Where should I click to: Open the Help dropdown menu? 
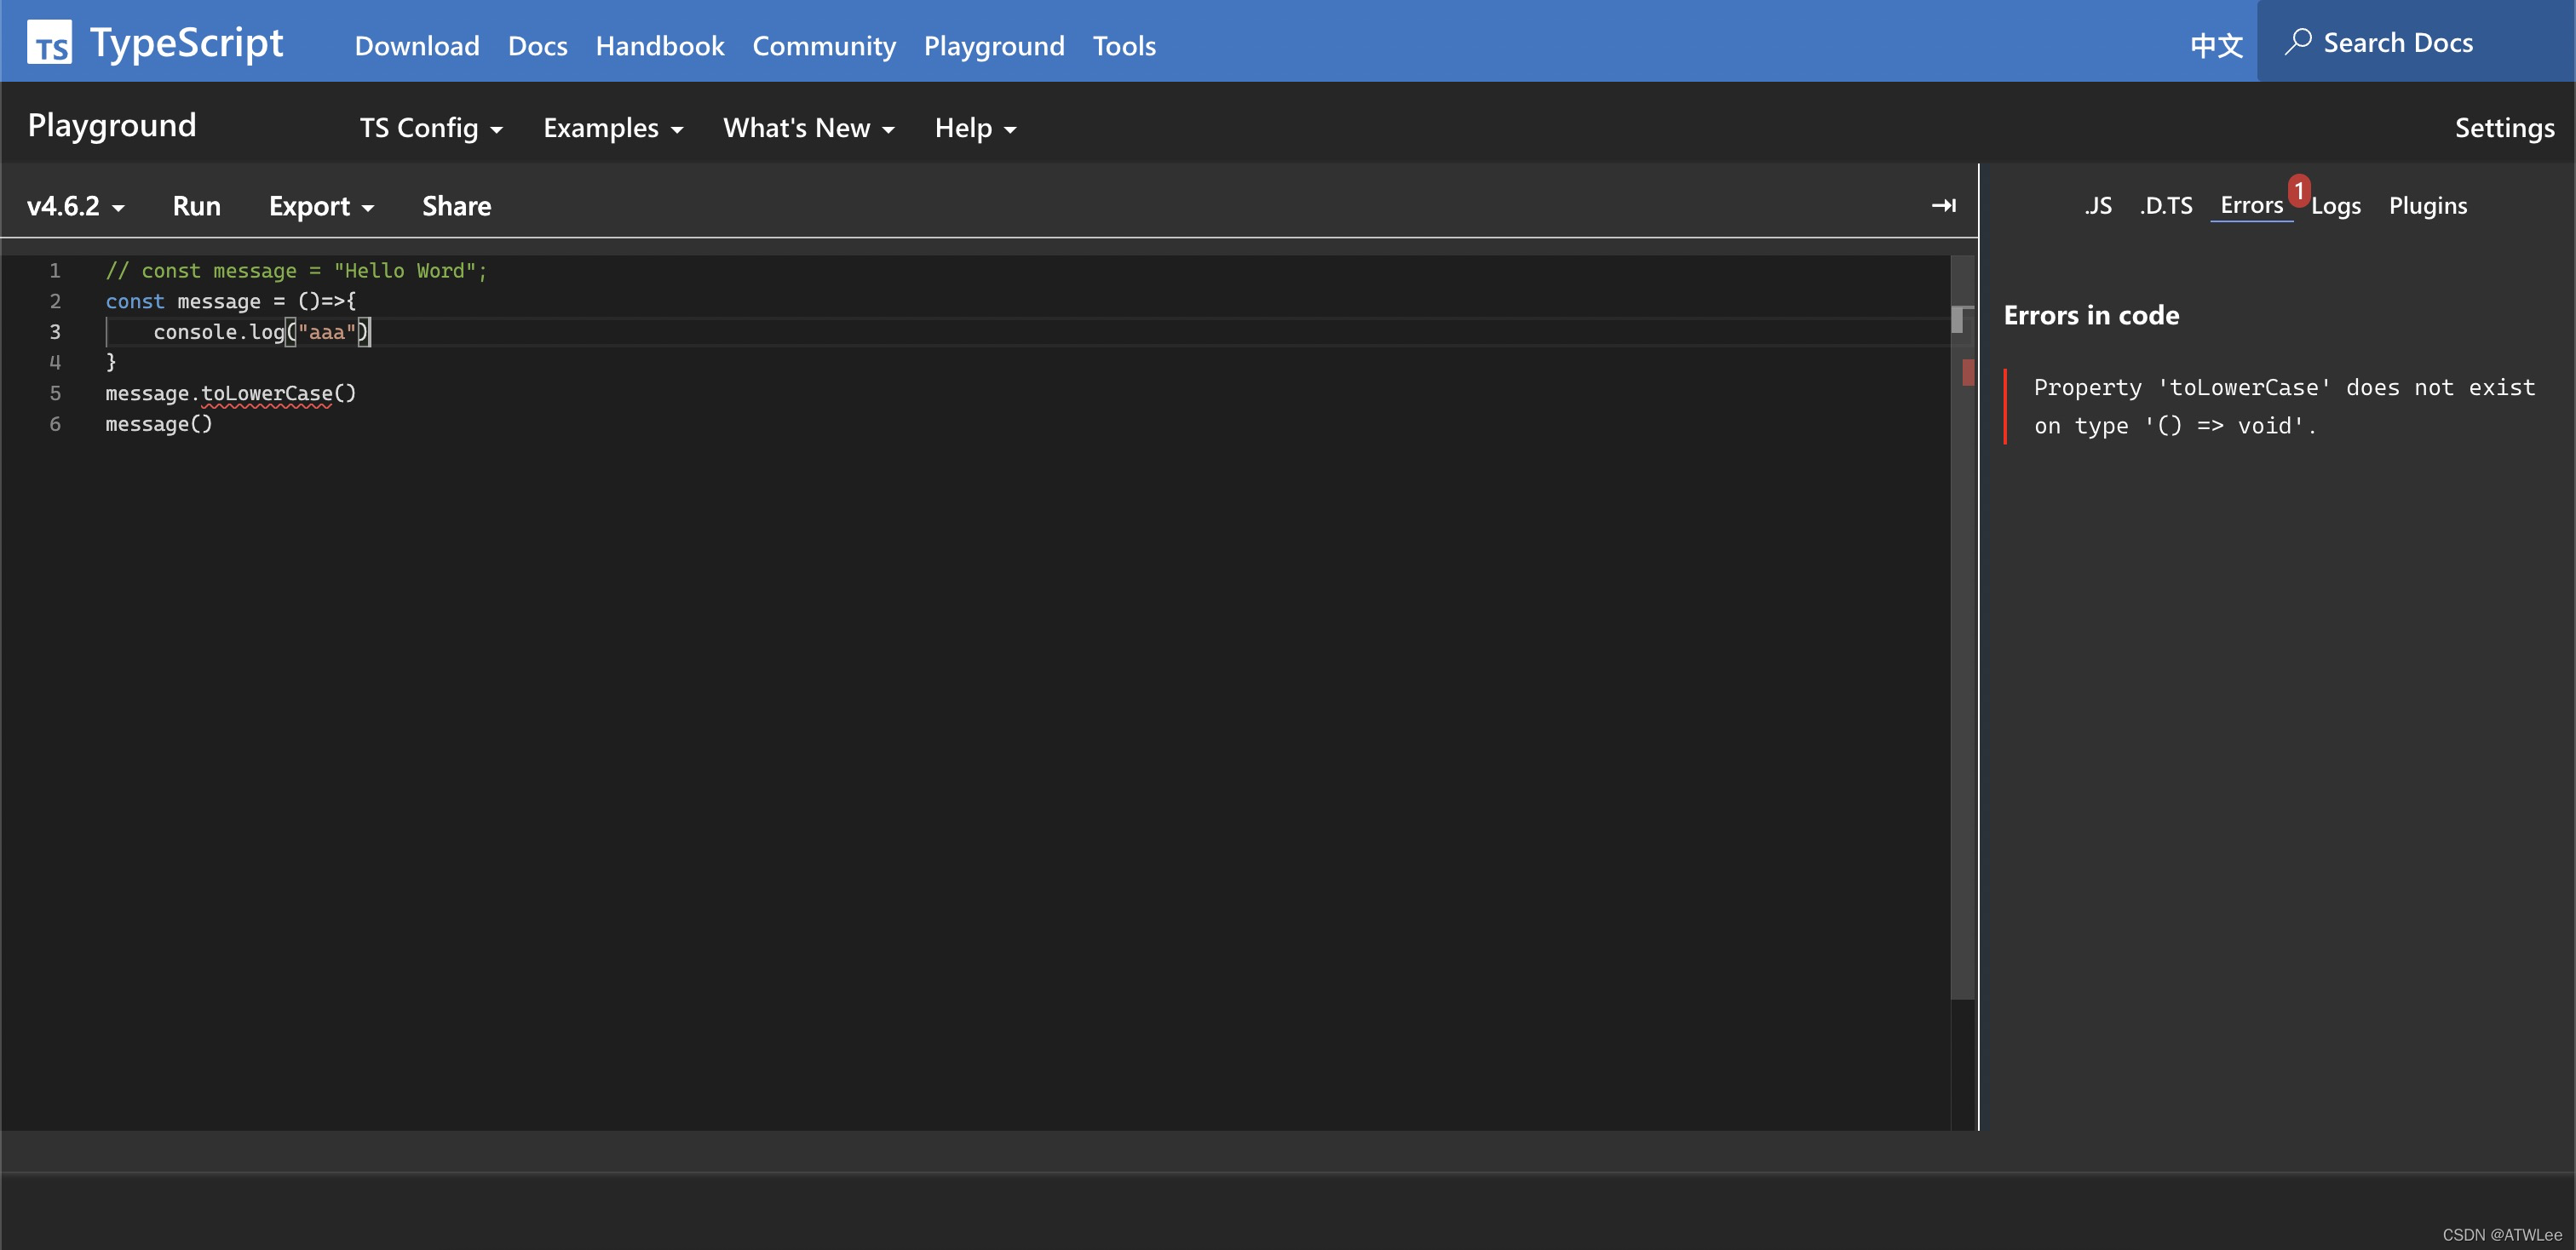click(975, 128)
